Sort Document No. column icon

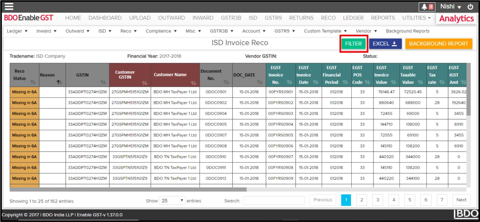point(226,82)
